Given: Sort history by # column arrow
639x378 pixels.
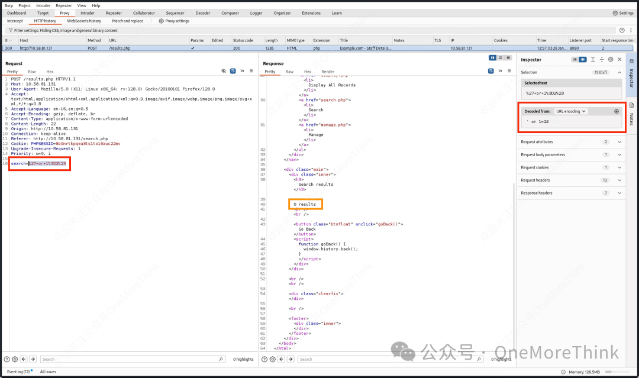Looking at the screenshot, I should tap(10, 40).
